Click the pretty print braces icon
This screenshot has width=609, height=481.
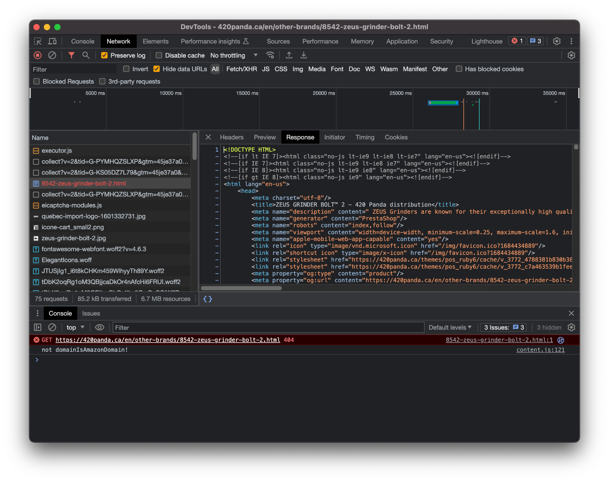pos(207,299)
